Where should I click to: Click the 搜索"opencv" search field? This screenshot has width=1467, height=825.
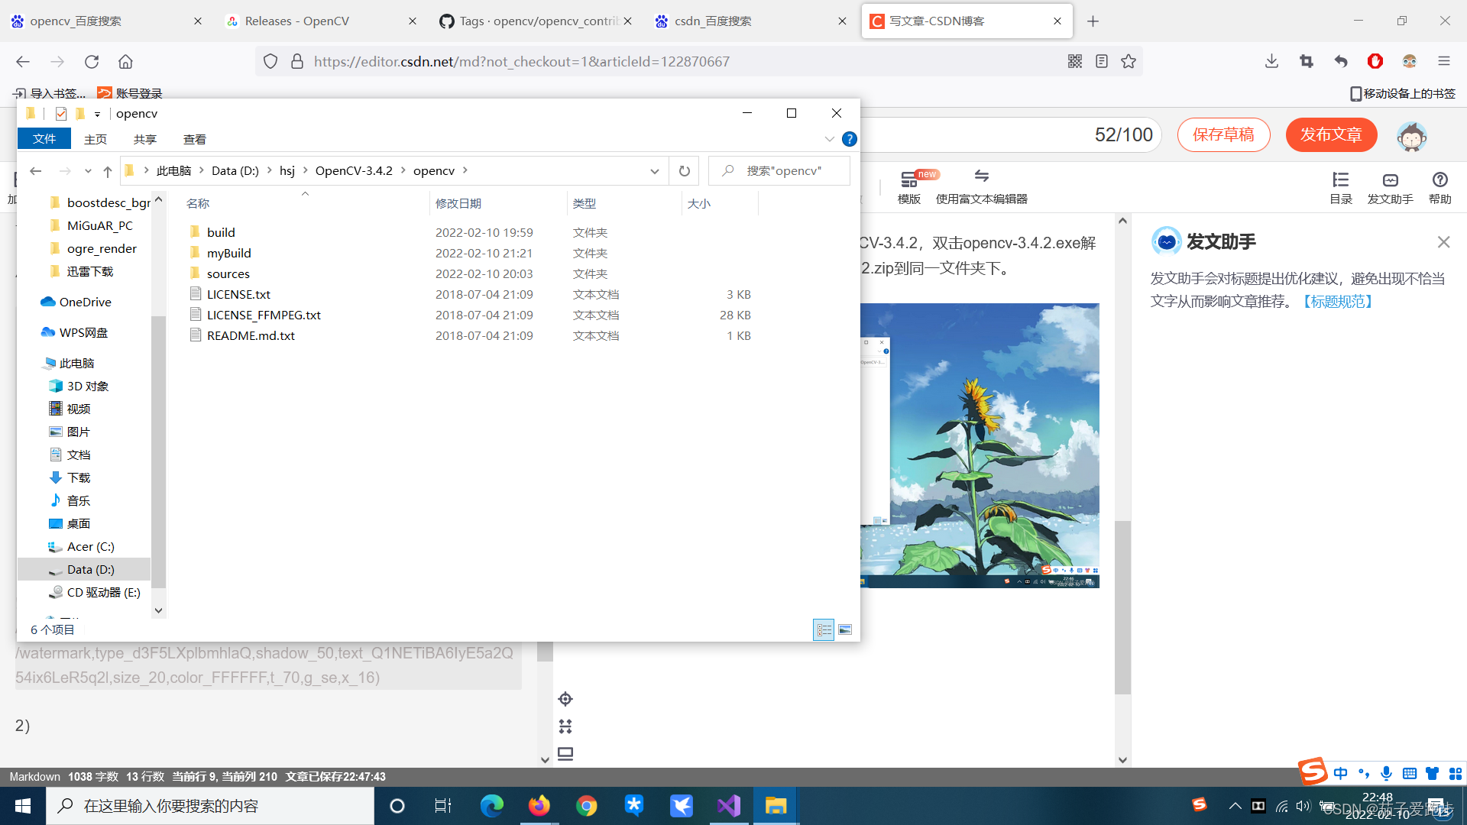[x=779, y=171]
